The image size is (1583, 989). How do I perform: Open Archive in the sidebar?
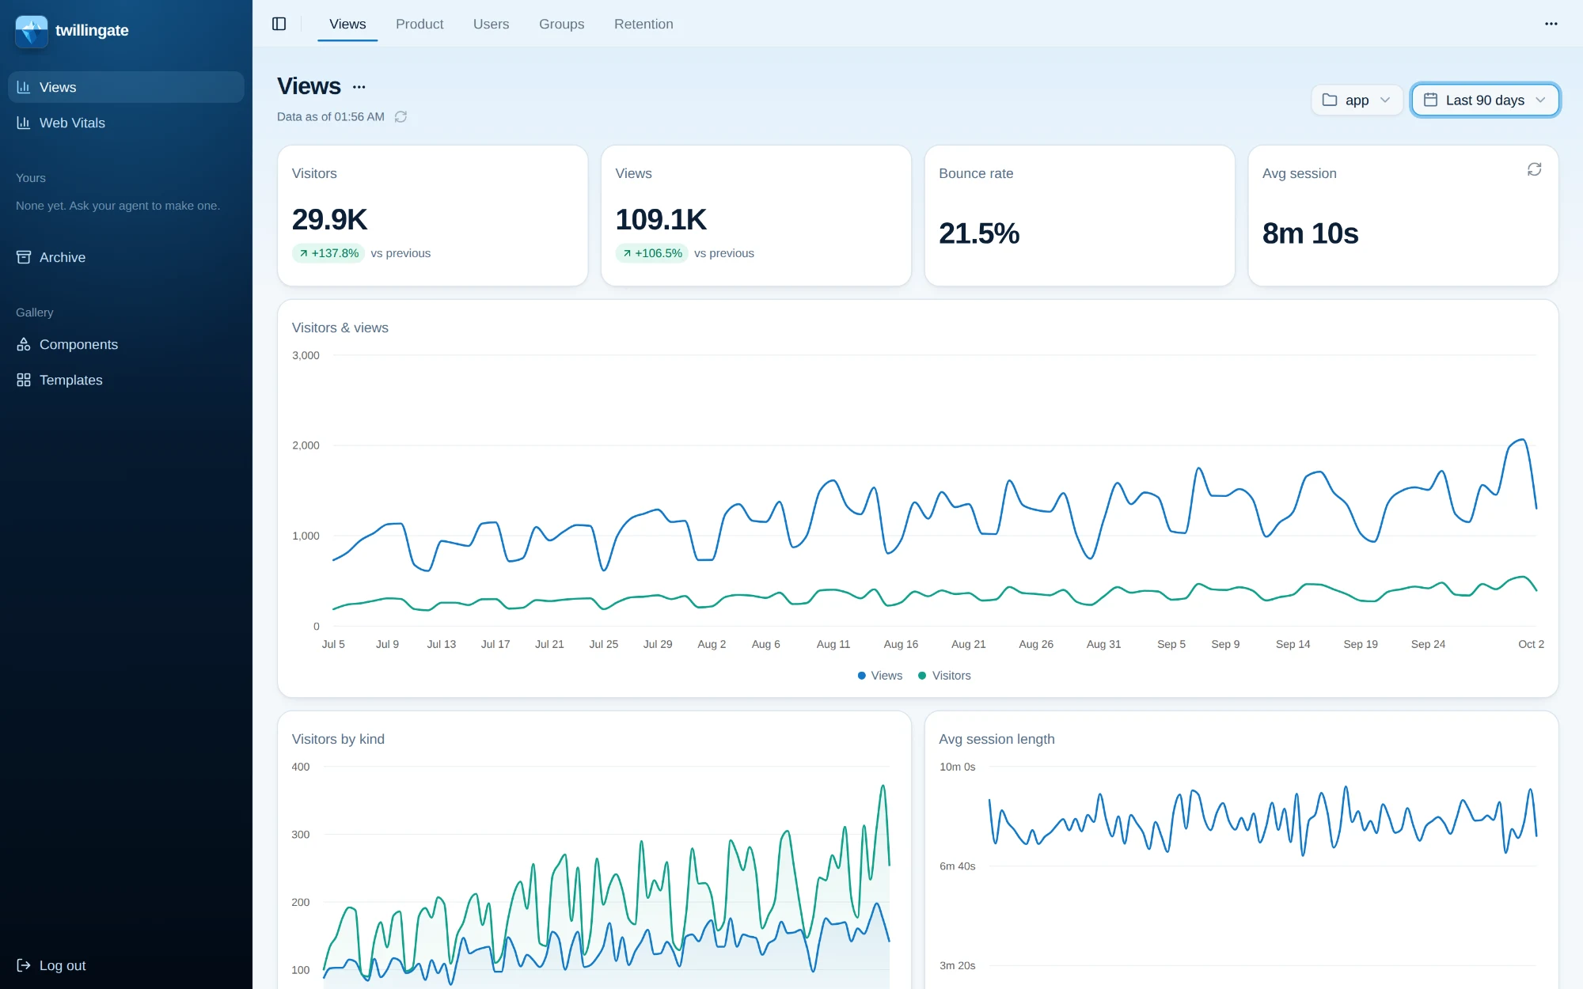[126, 257]
